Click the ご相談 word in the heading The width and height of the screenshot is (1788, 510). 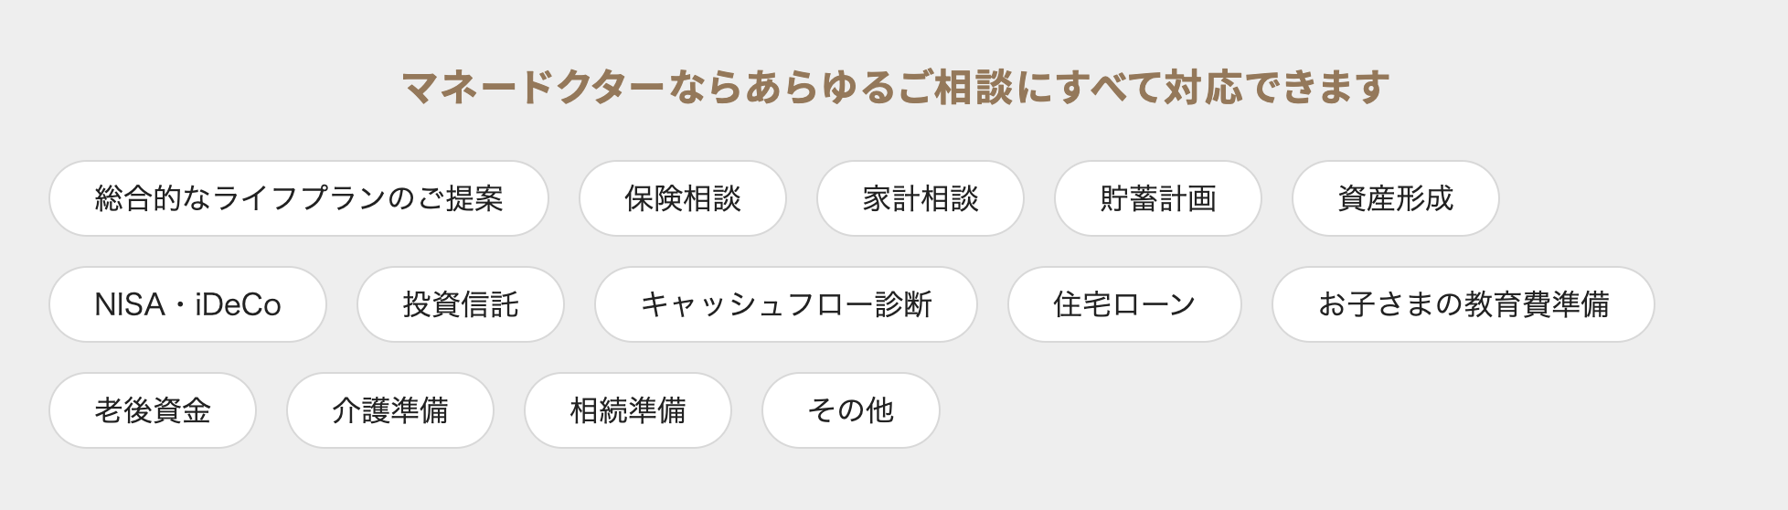click(x=953, y=88)
